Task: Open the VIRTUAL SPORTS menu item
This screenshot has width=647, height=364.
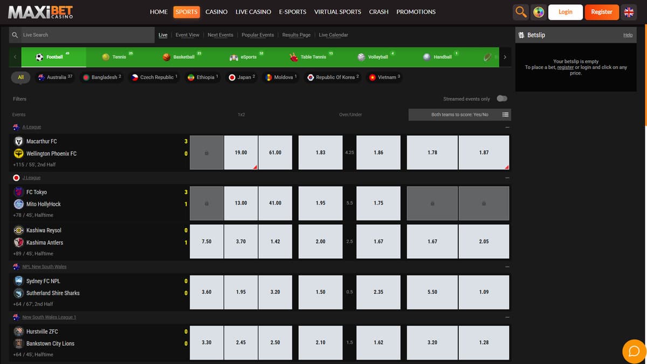Action: coord(338,12)
